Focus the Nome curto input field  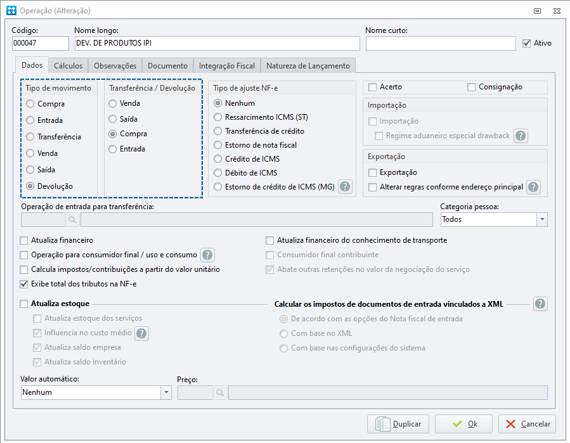click(x=441, y=43)
